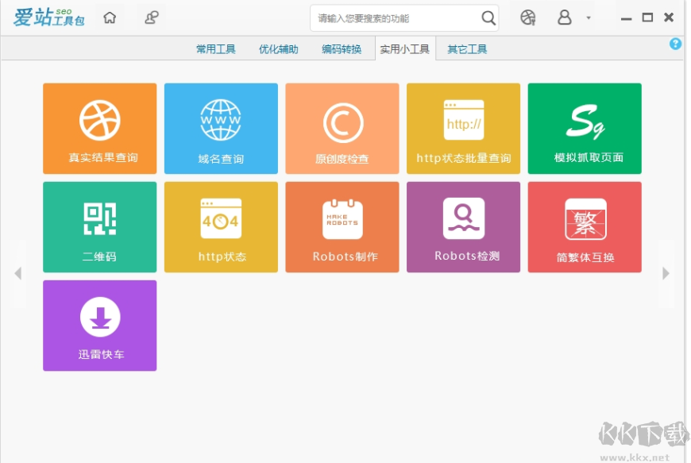Open the 真实结果查询 real results tool
The image size is (691, 463).
click(x=99, y=128)
